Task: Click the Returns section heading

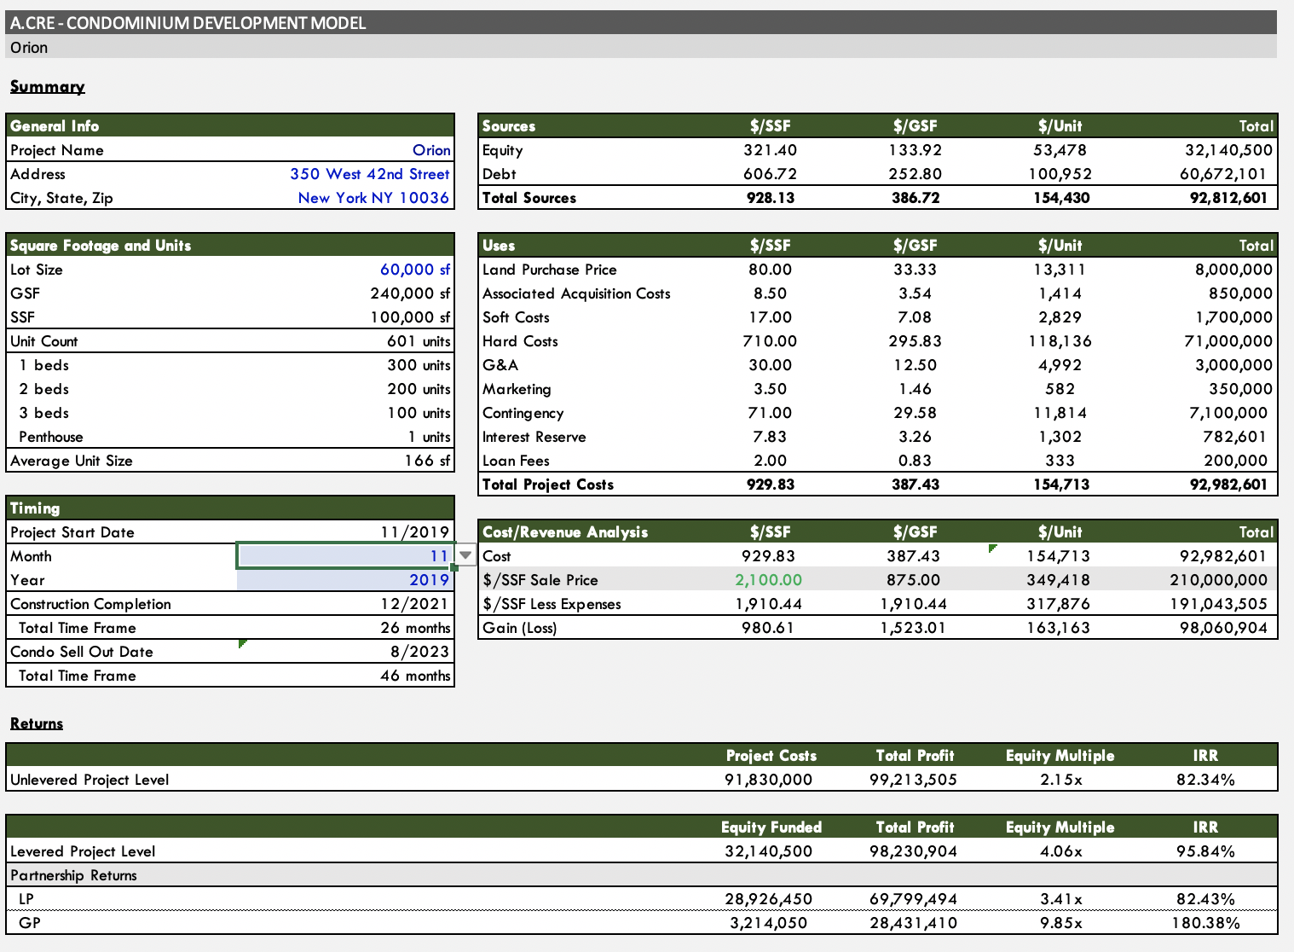Action: tap(37, 723)
